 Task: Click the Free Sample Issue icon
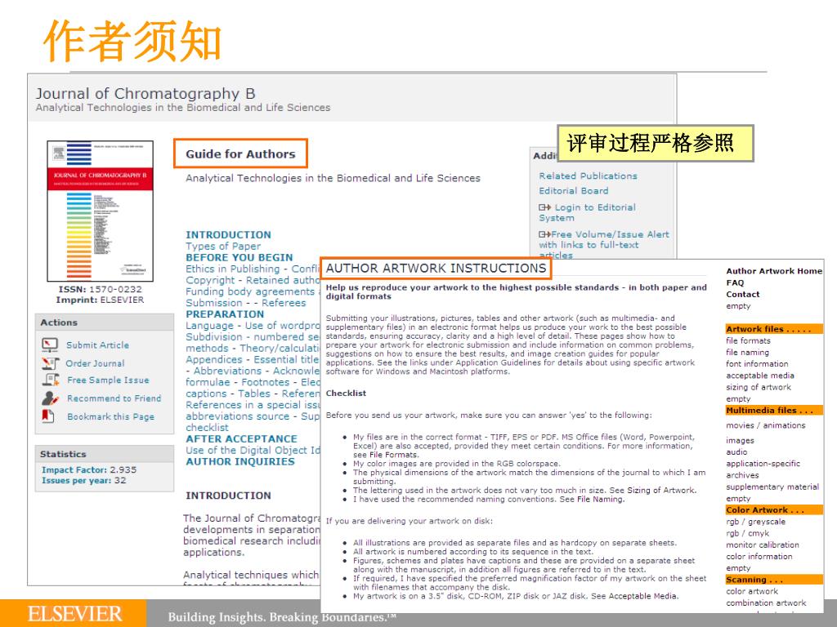pyautogui.click(x=51, y=380)
